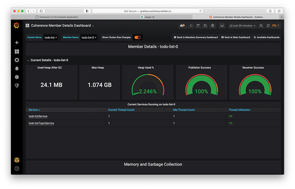
Task: Show all tabs overview icon
Action: (x=279, y=11)
